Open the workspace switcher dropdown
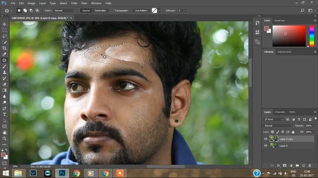The image size is (318, 178). [310, 10]
